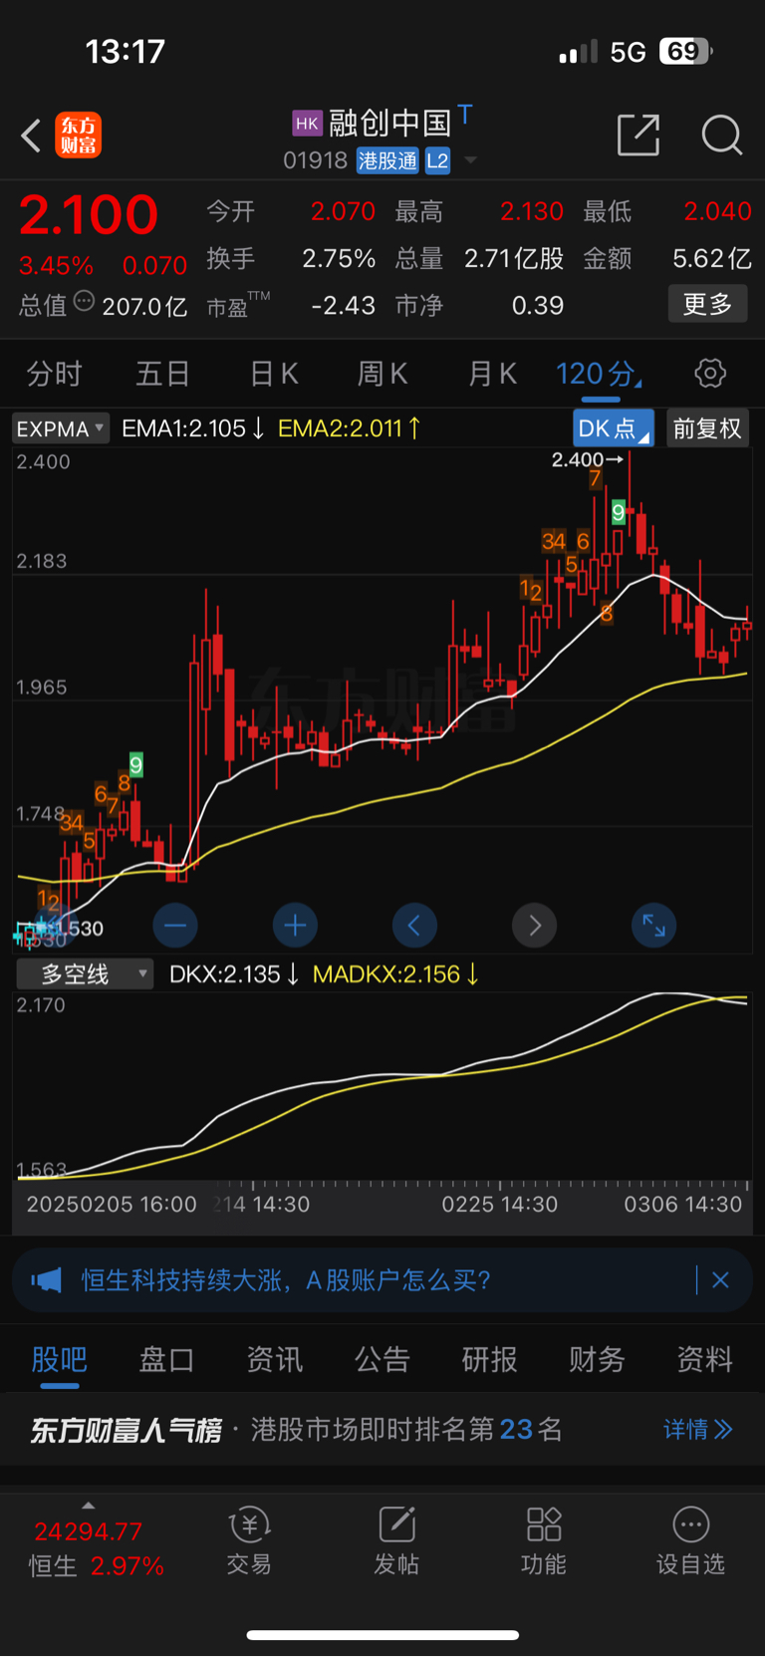Tap 总量 2.71亿股 value
This screenshot has height=1657, width=765.
[x=514, y=259]
